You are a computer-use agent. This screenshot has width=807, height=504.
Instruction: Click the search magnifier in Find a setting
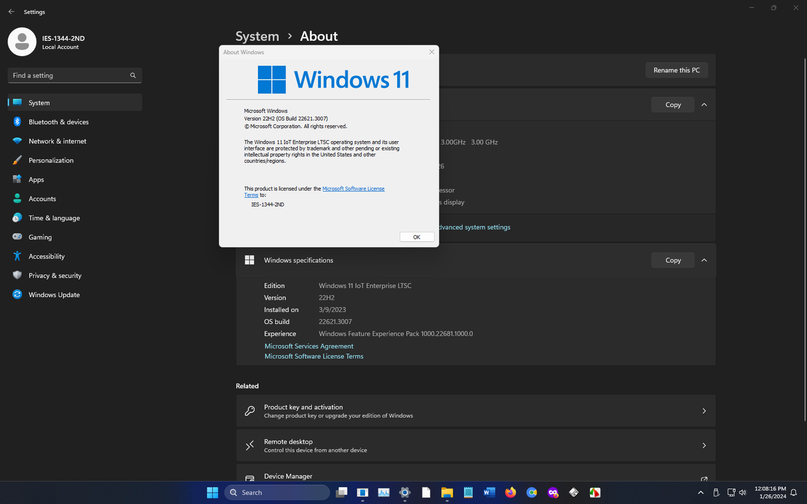133,76
